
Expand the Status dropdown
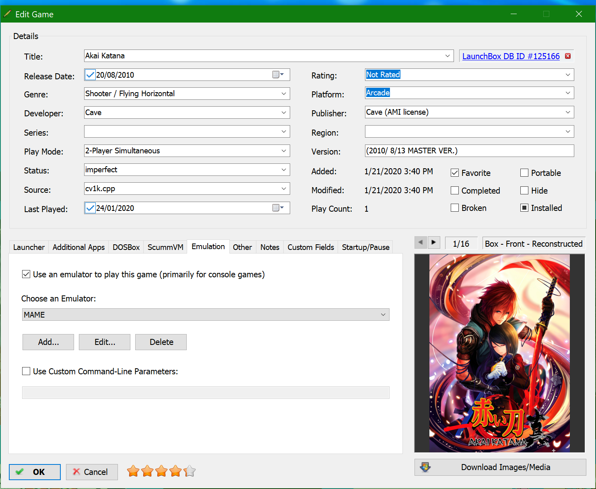coord(284,169)
